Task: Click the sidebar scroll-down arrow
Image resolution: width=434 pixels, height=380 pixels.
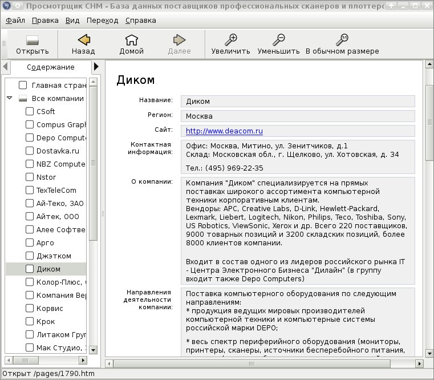Action: (94, 350)
